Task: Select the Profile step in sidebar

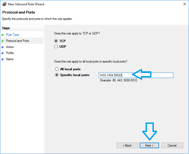Action: 10,53
